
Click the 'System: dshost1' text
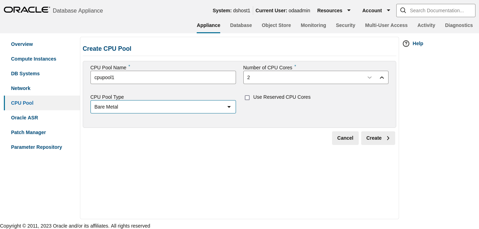click(x=231, y=11)
